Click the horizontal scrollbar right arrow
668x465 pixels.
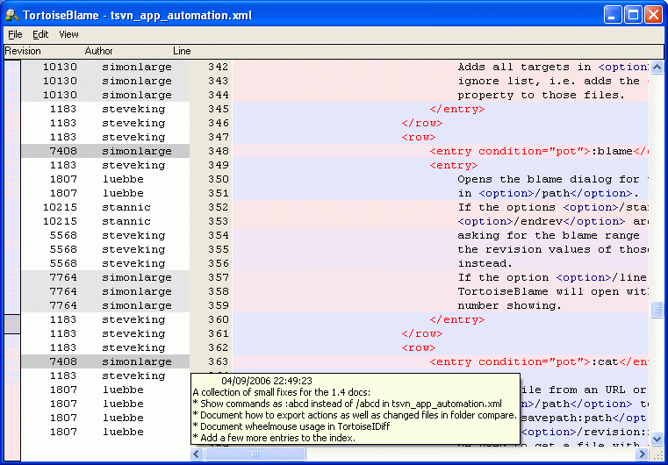point(643,454)
